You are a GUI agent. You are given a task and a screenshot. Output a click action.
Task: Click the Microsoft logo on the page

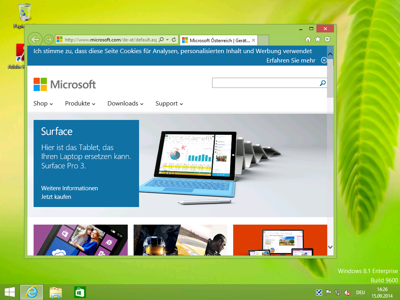(64, 84)
